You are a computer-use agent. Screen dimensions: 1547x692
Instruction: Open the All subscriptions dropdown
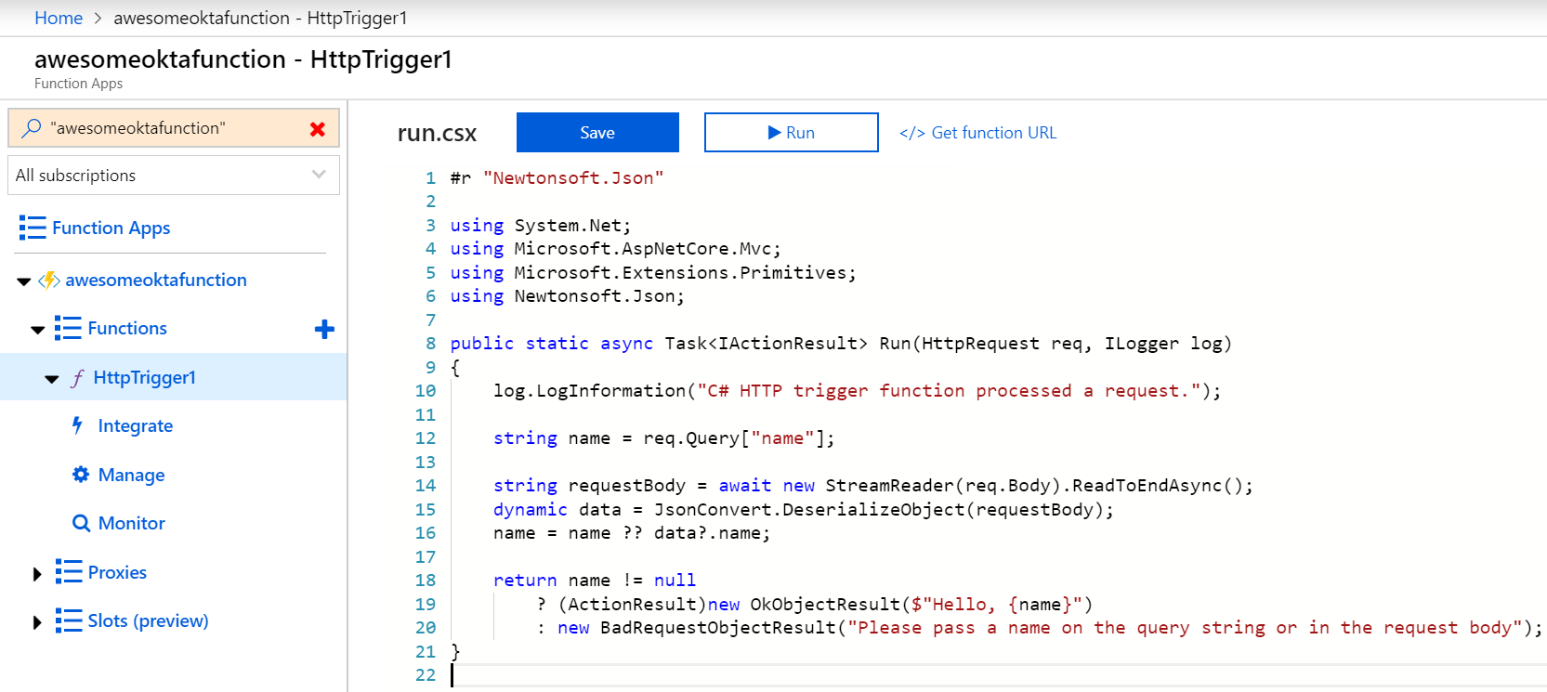[174, 176]
